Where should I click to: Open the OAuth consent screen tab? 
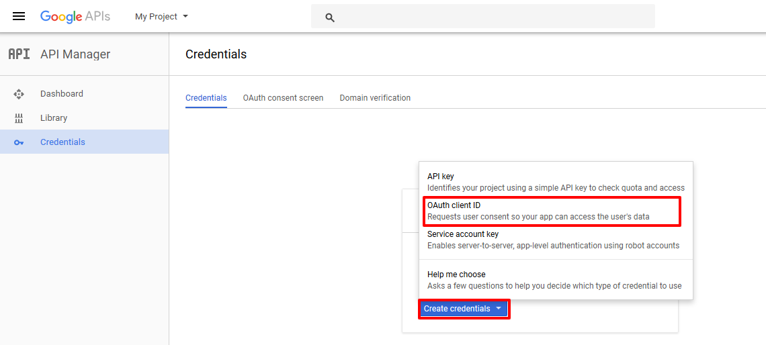(283, 98)
